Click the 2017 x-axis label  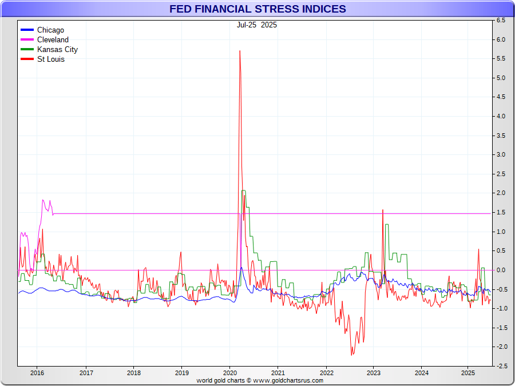86,373
